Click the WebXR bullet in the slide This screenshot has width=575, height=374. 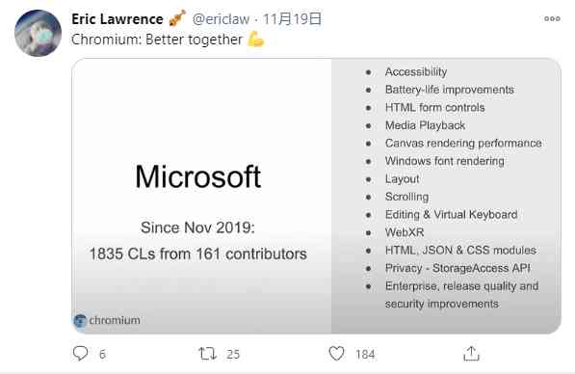405,232
